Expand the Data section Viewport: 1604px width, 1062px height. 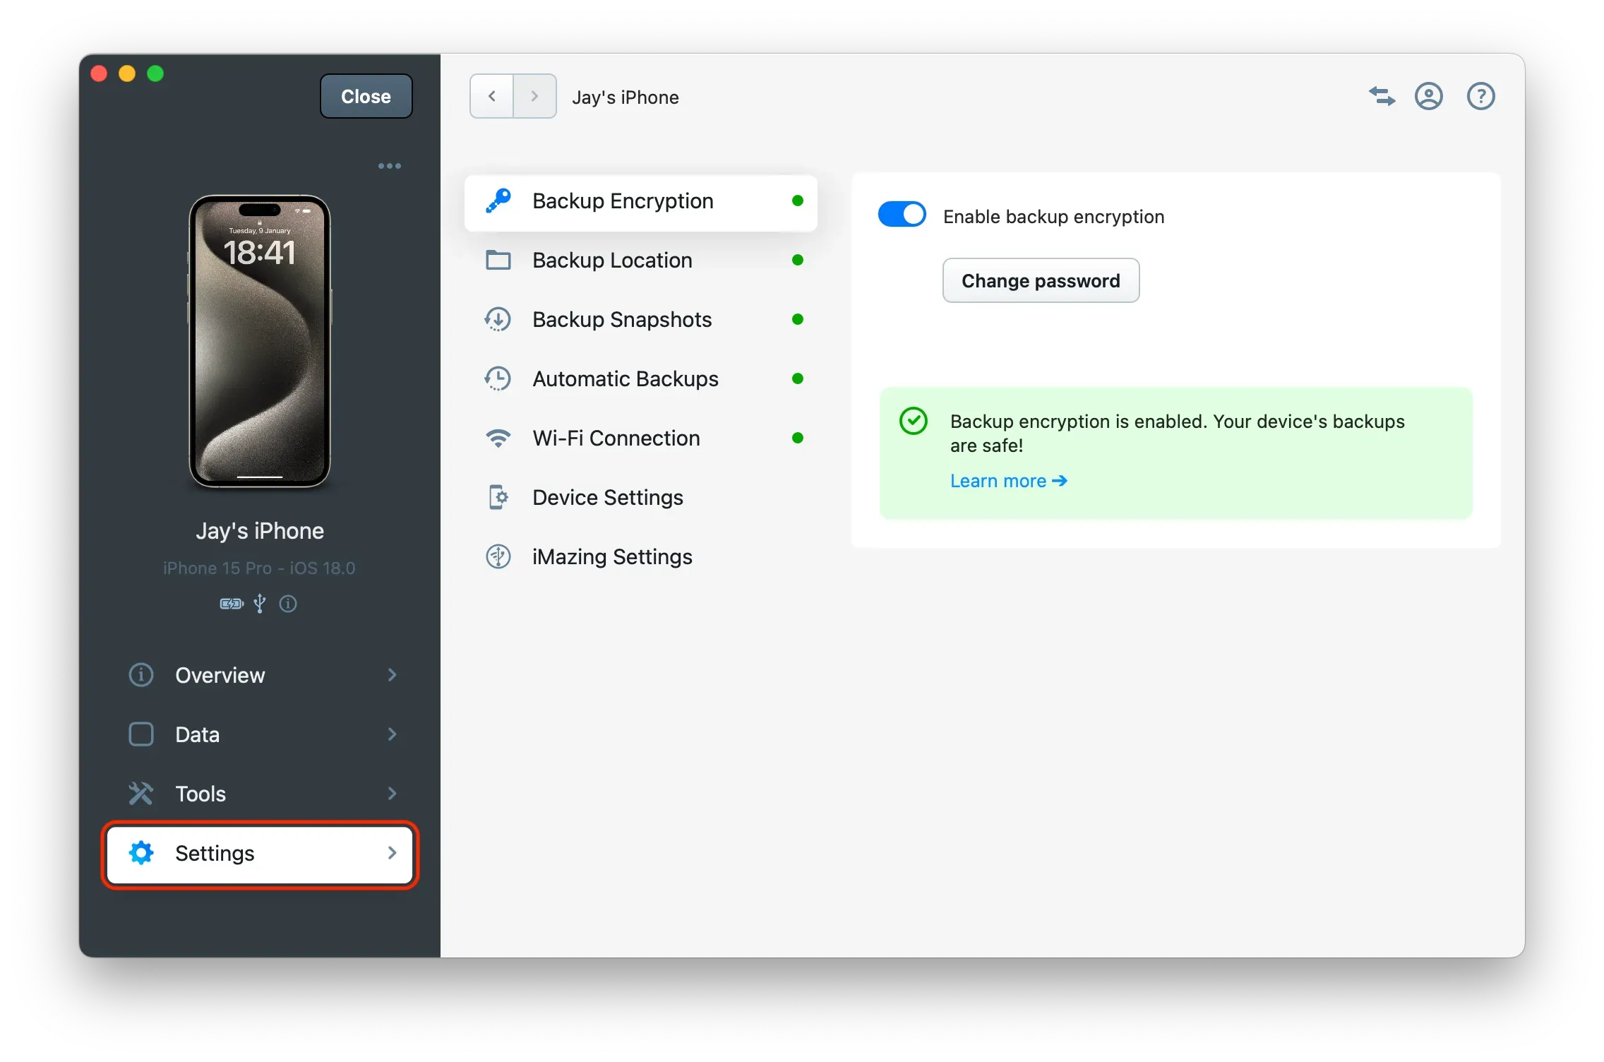pos(260,734)
